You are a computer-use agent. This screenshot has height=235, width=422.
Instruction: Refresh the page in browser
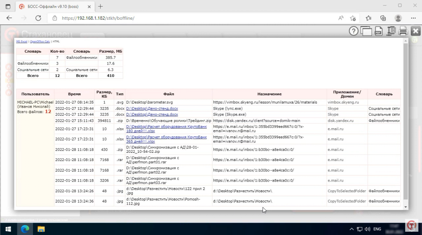click(38, 18)
